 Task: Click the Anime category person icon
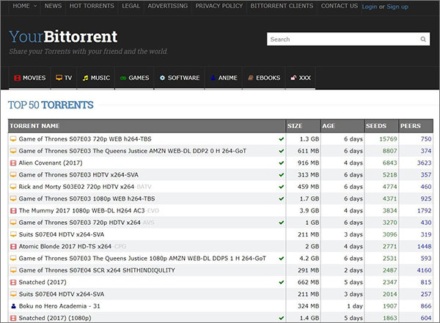tap(213, 78)
